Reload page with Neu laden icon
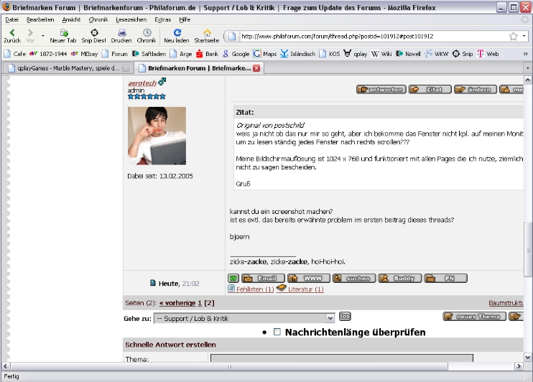 (177, 33)
